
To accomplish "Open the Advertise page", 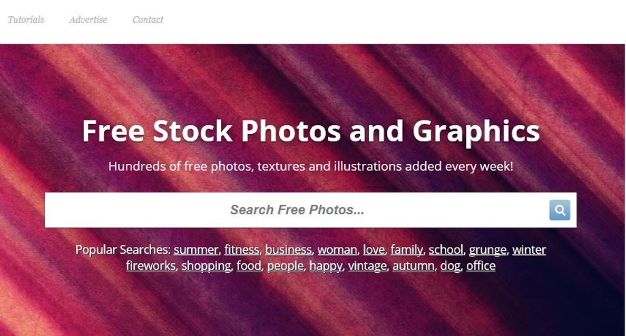I will [88, 20].
